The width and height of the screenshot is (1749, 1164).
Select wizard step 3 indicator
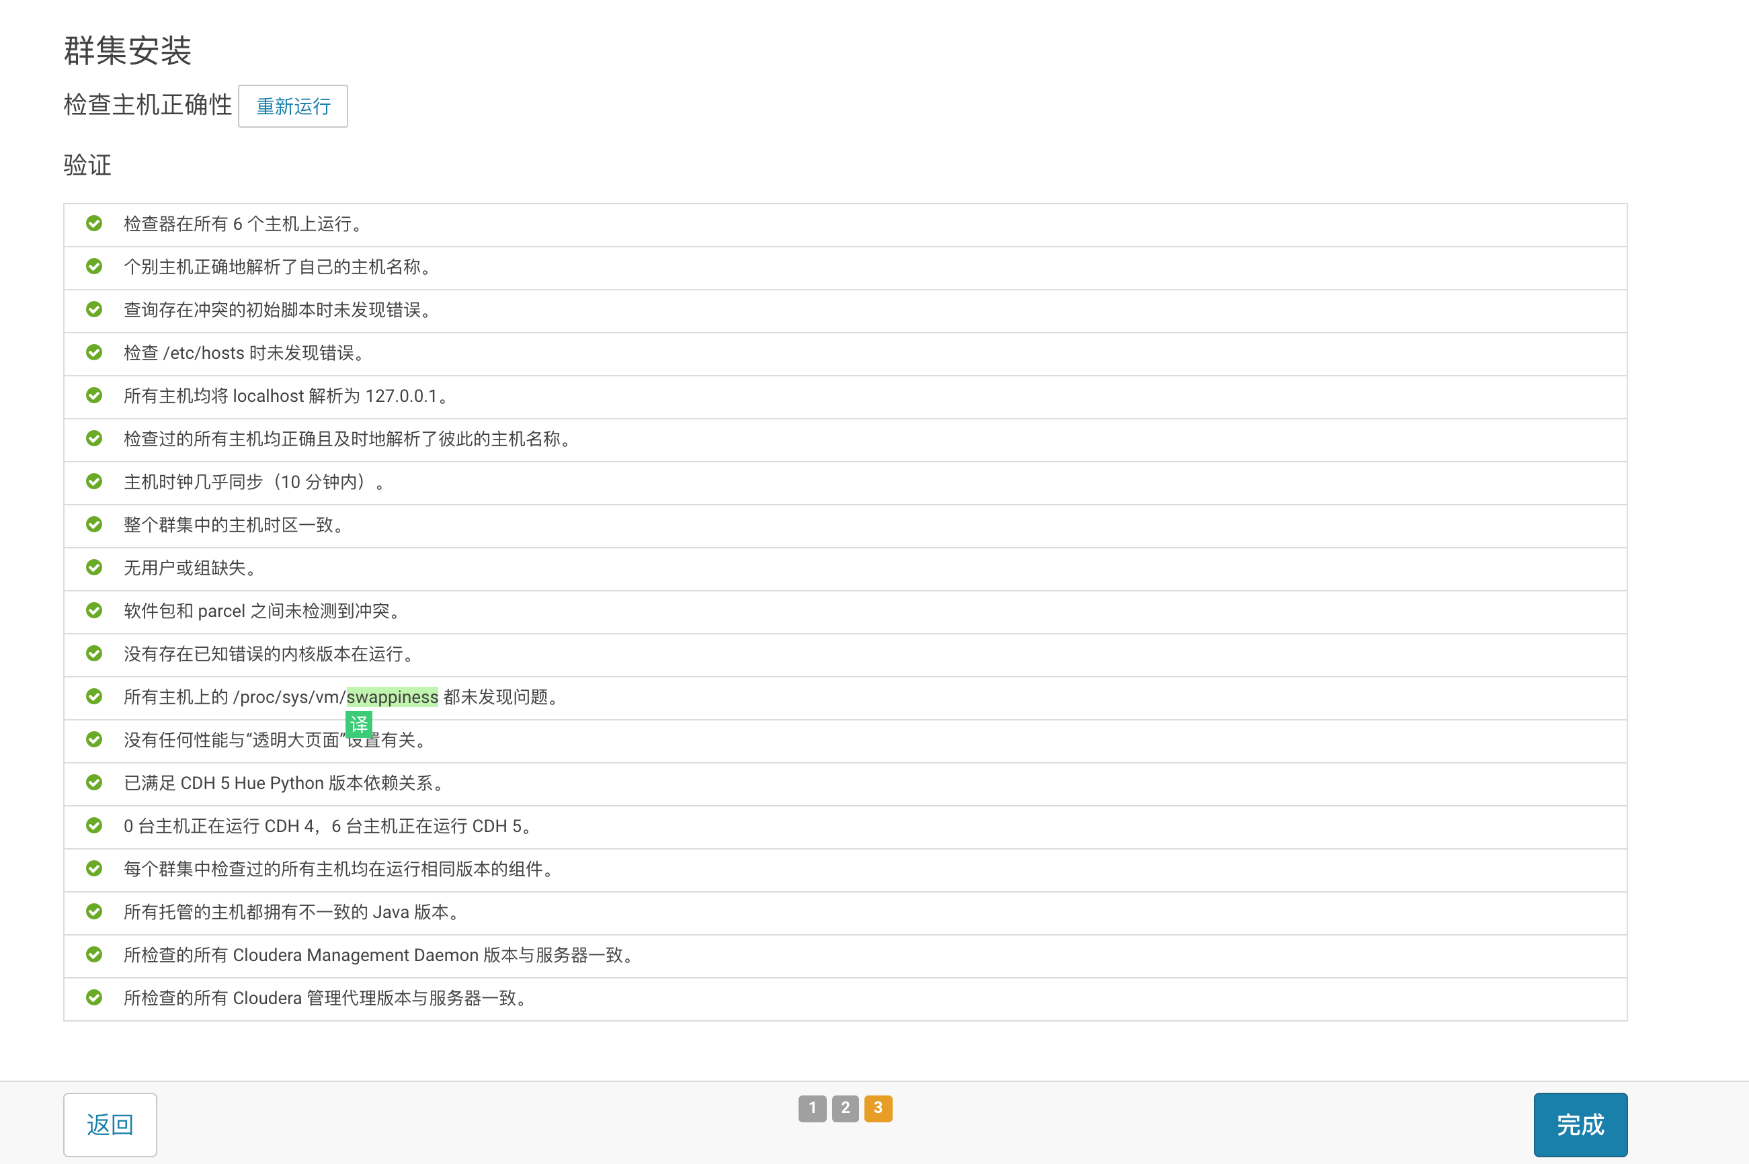point(879,1108)
